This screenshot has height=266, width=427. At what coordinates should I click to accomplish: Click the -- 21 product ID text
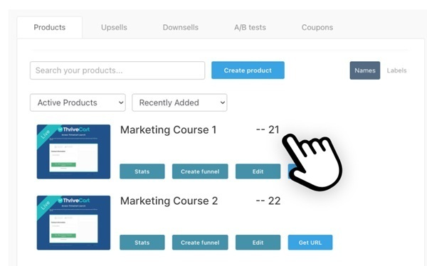(x=268, y=130)
